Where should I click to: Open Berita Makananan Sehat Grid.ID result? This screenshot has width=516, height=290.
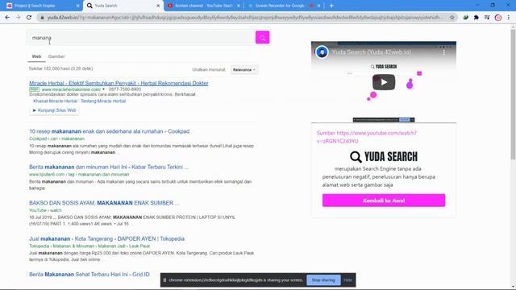coord(89,274)
